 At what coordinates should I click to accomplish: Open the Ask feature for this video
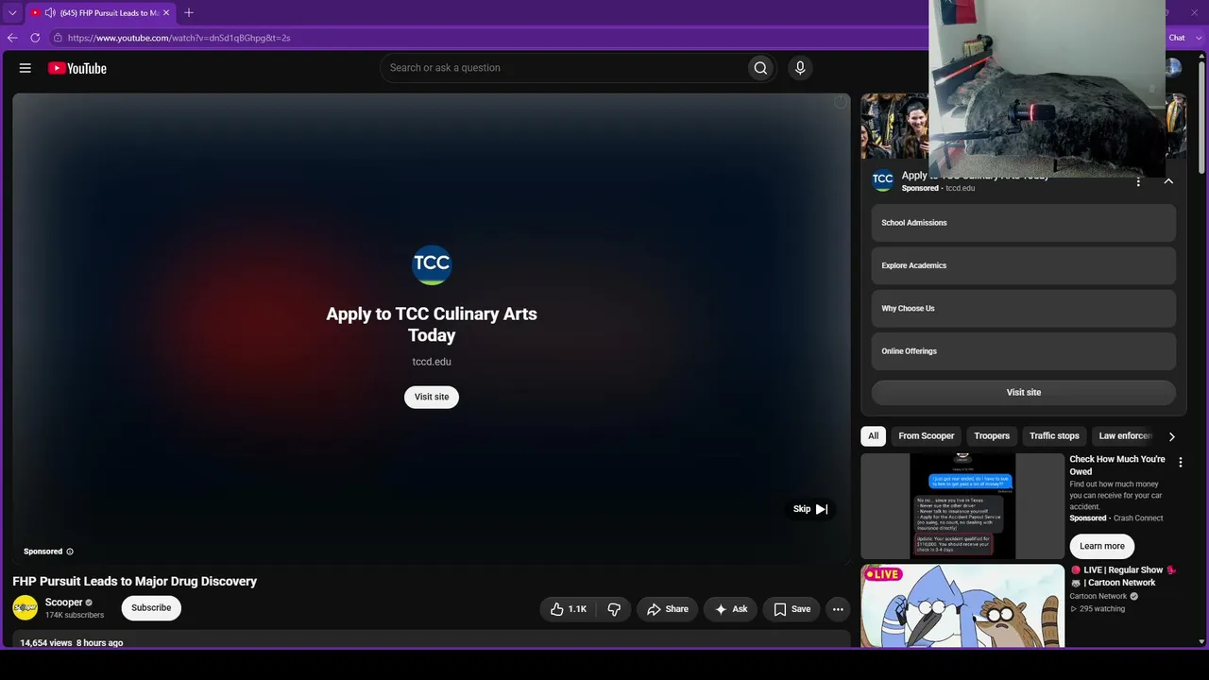coord(731,609)
